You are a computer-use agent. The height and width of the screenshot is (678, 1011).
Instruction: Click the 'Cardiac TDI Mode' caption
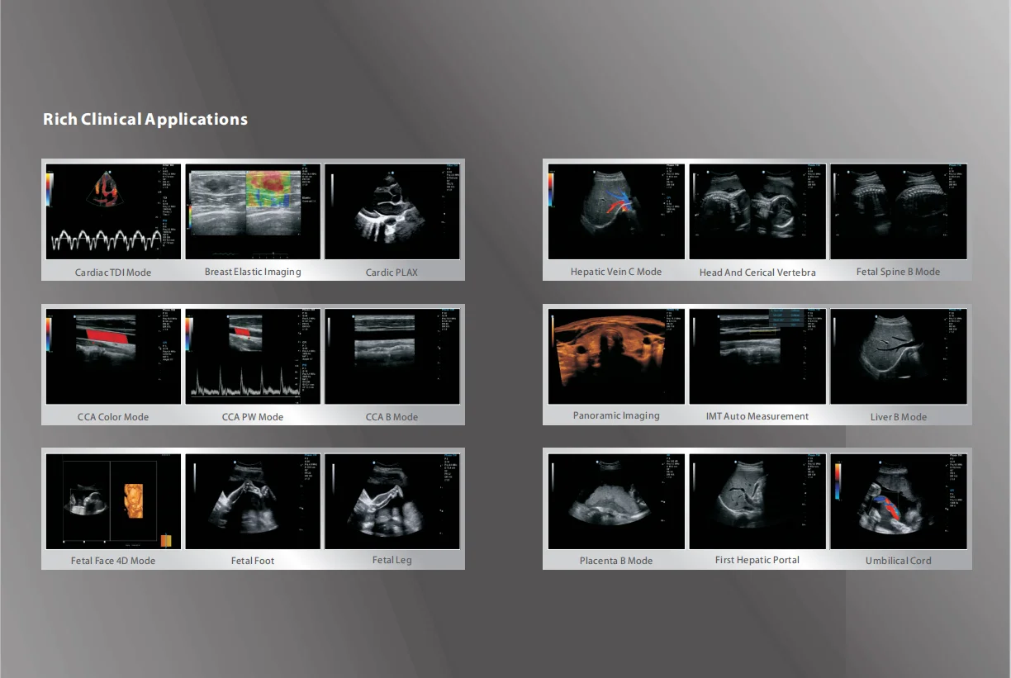113,273
